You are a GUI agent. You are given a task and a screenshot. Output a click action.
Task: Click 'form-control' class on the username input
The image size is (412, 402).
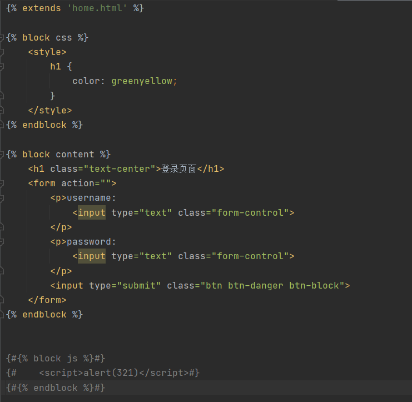tap(250, 212)
